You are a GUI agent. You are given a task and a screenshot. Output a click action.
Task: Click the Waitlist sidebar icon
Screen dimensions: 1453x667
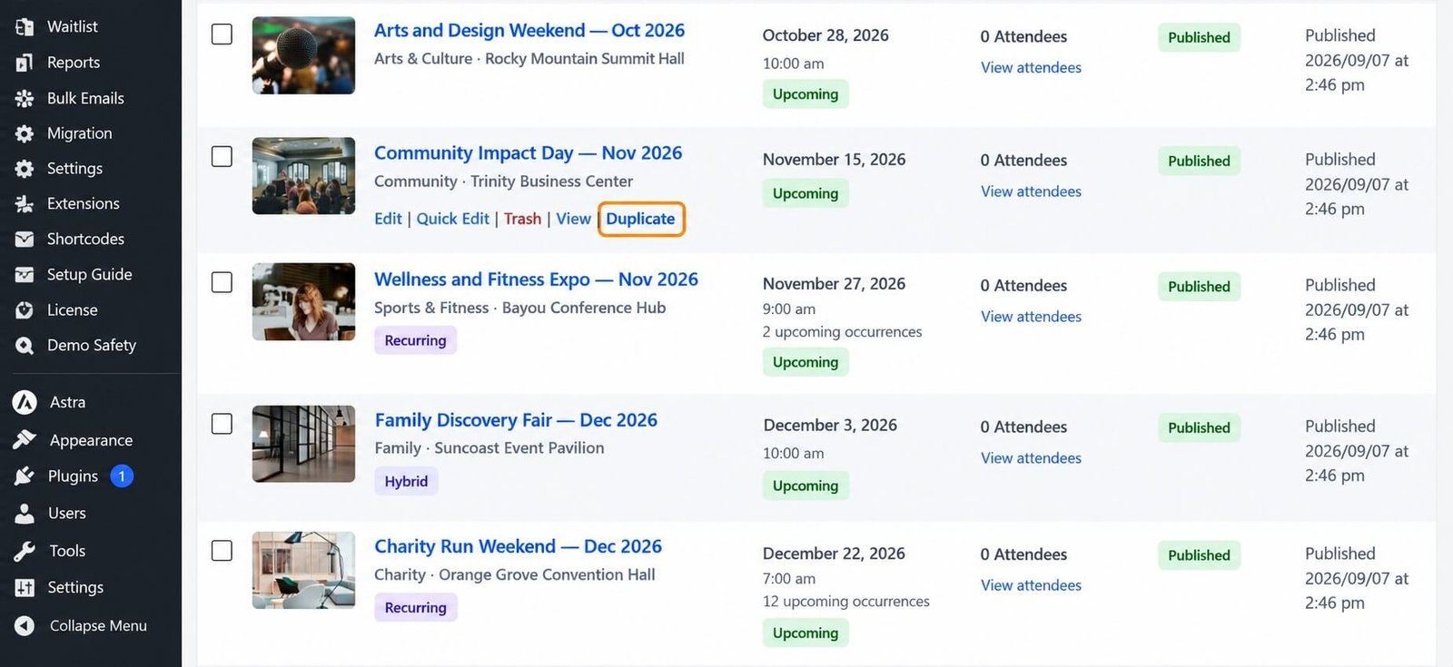(25, 26)
